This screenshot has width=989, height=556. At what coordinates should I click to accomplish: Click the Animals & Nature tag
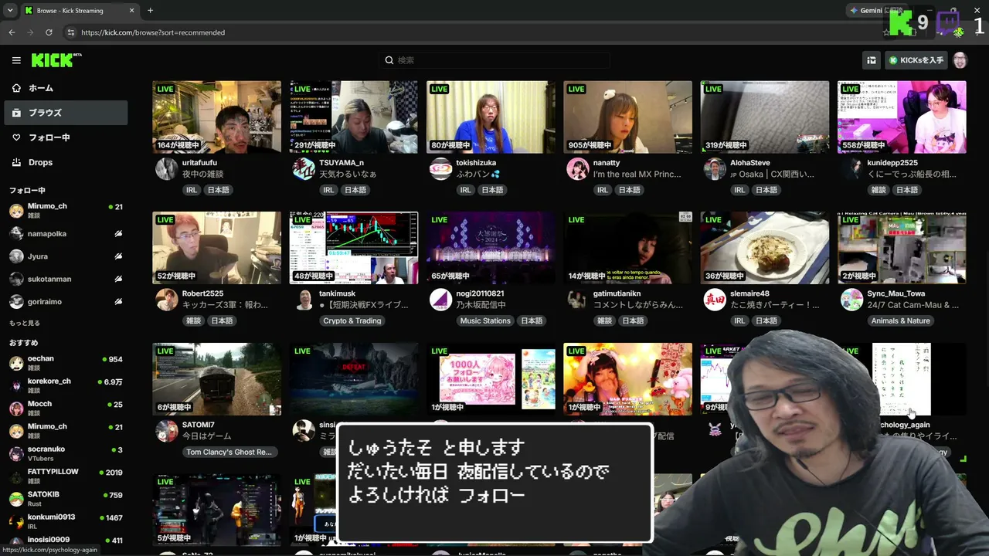point(901,320)
